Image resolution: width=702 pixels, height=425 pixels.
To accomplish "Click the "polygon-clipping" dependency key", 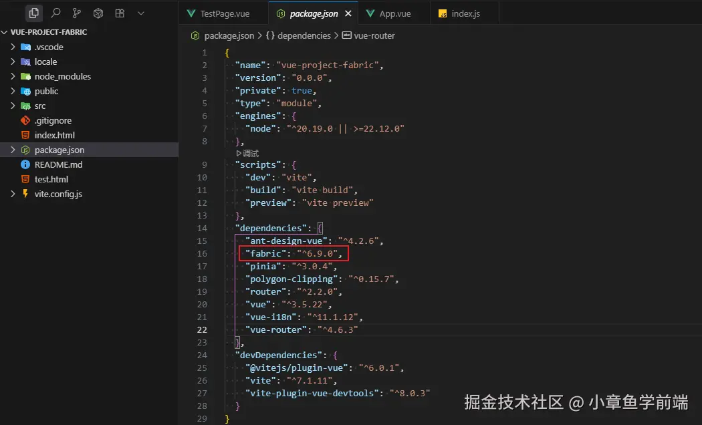I will 292,279.
